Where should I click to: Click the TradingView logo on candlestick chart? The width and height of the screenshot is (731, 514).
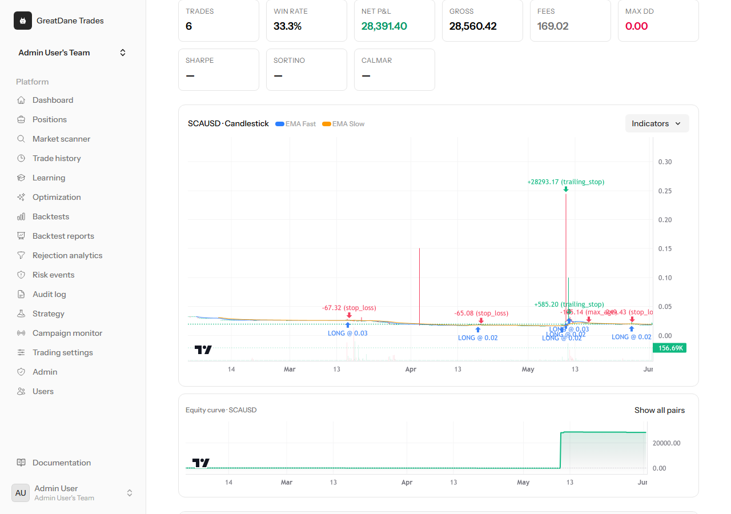tap(203, 350)
